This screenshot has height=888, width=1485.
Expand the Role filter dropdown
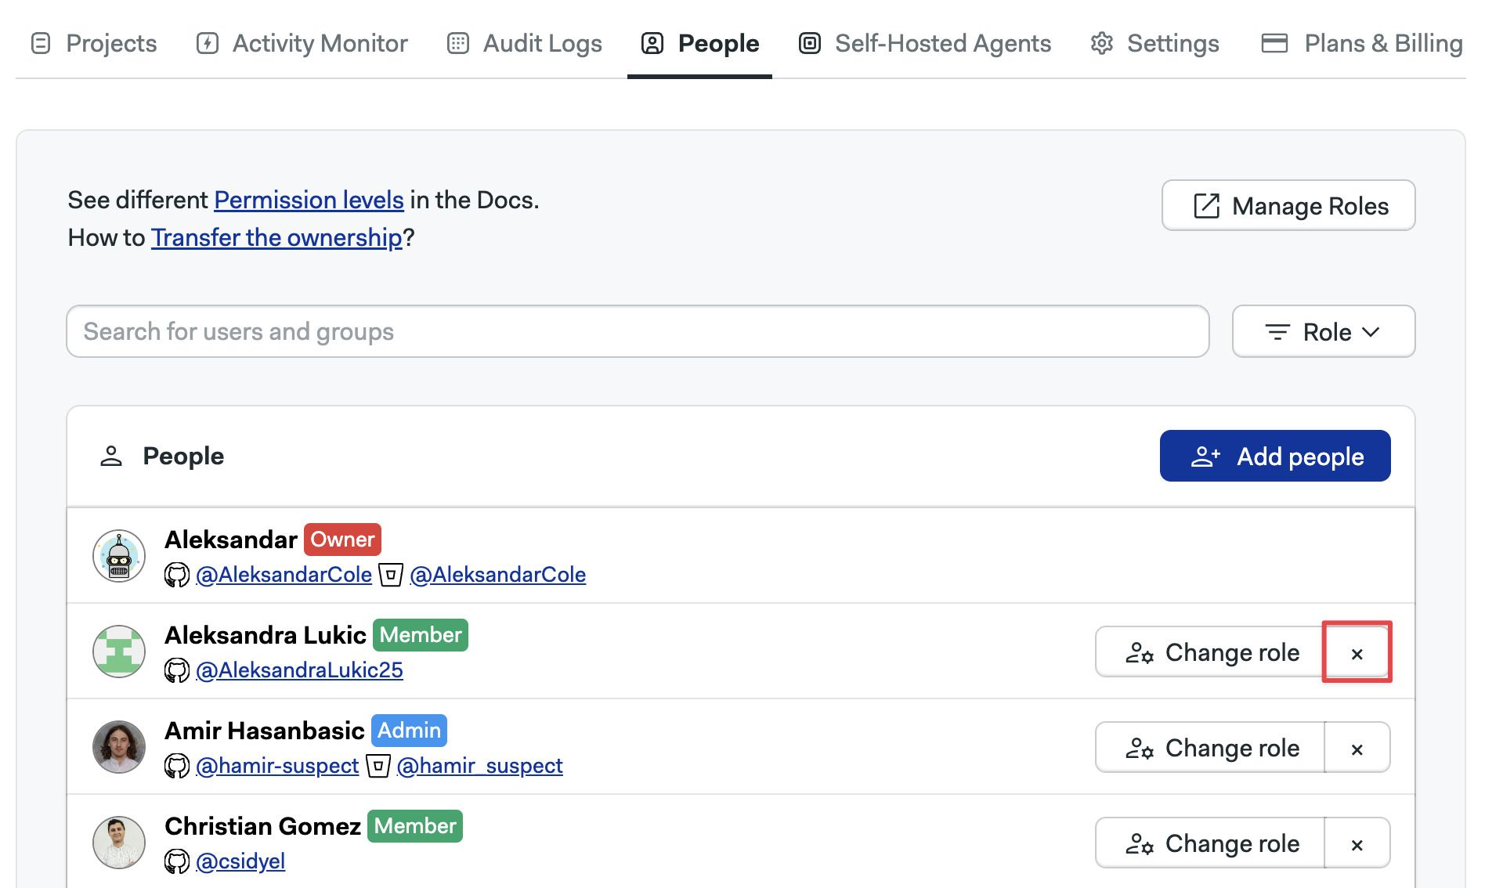point(1324,331)
